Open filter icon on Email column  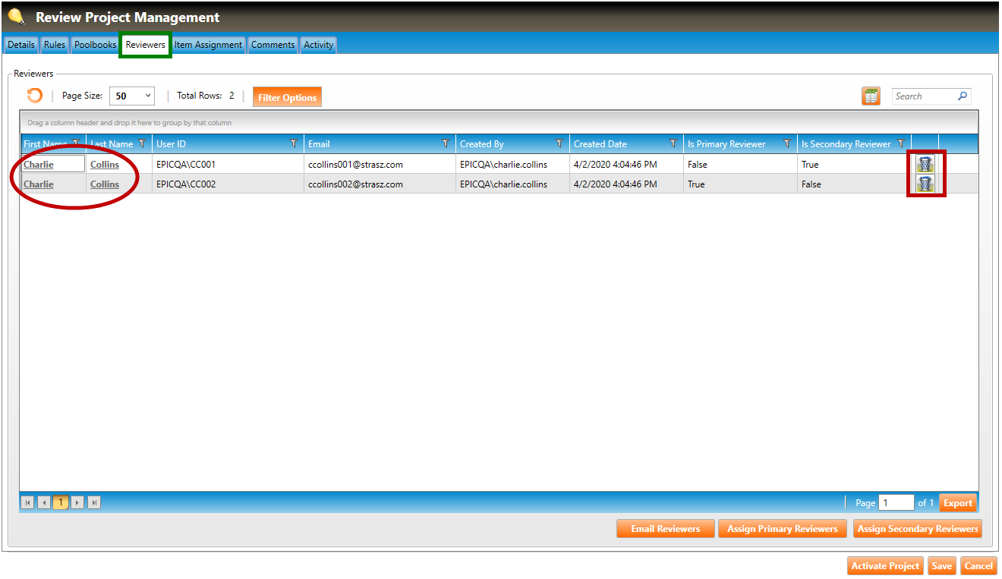coord(446,144)
